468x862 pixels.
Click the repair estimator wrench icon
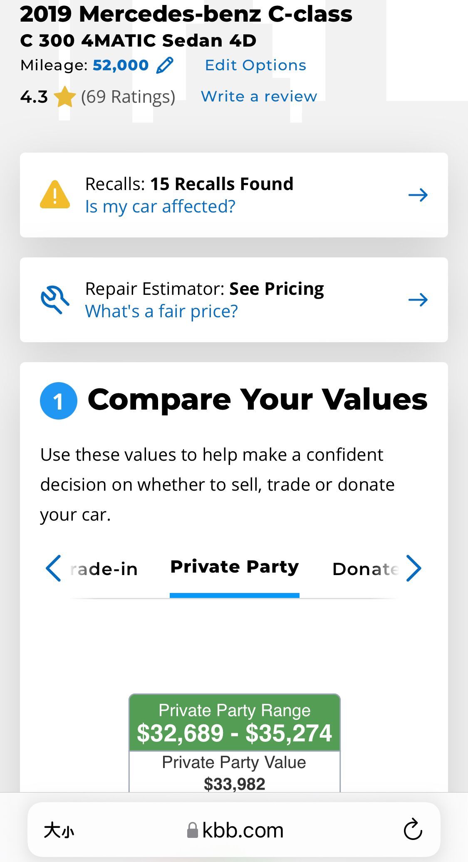[x=54, y=299]
